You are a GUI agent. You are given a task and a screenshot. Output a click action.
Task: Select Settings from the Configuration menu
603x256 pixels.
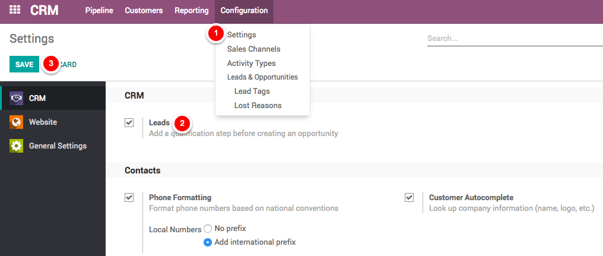(242, 35)
